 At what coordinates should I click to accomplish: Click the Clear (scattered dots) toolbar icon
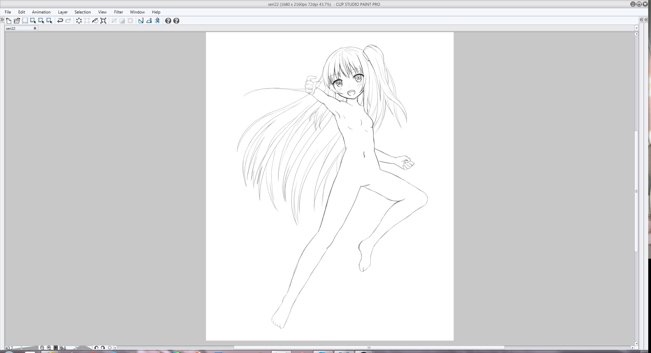tap(79, 21)
